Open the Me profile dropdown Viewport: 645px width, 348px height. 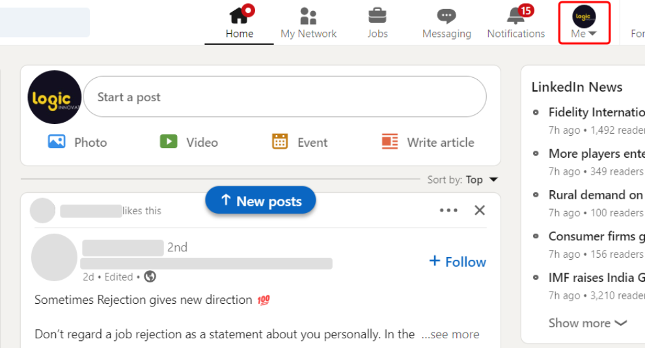[x=584, y=23]
